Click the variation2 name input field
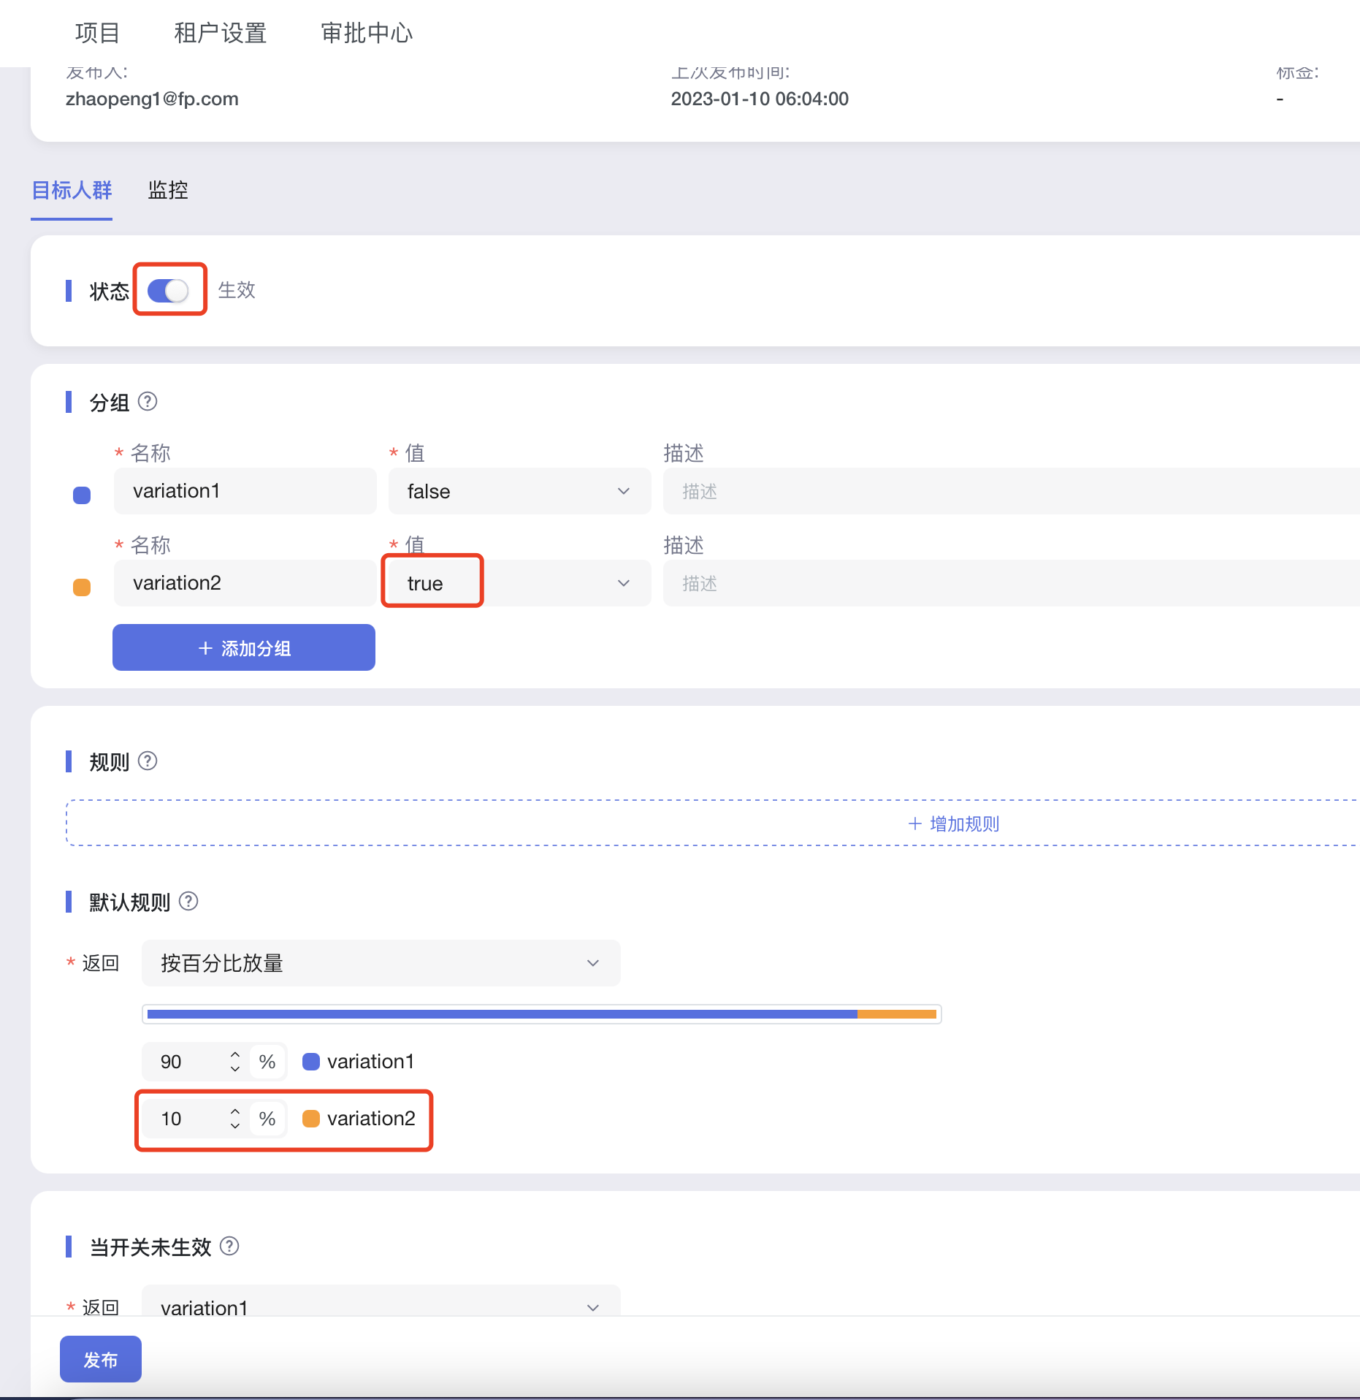 (x=245, y=583)
